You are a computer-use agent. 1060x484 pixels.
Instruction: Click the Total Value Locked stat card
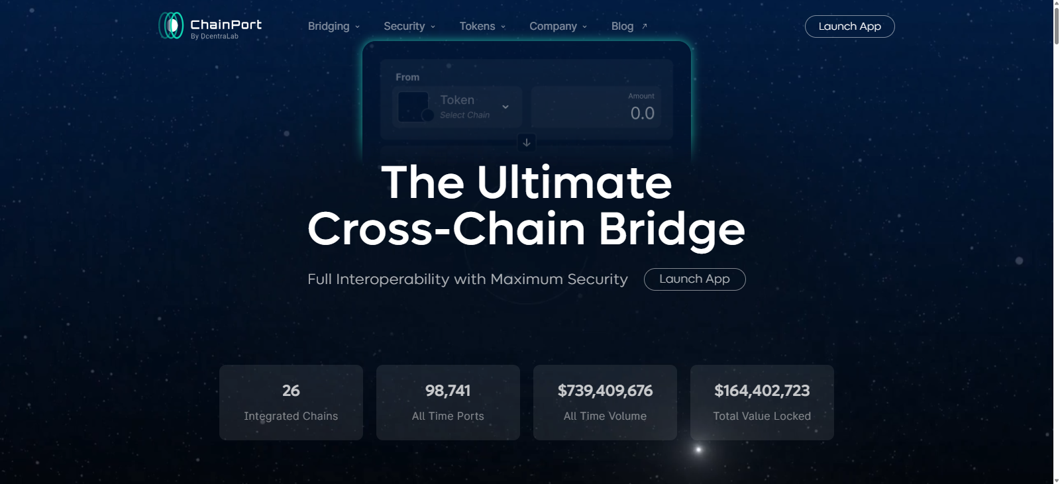click(x=761, y=402)
